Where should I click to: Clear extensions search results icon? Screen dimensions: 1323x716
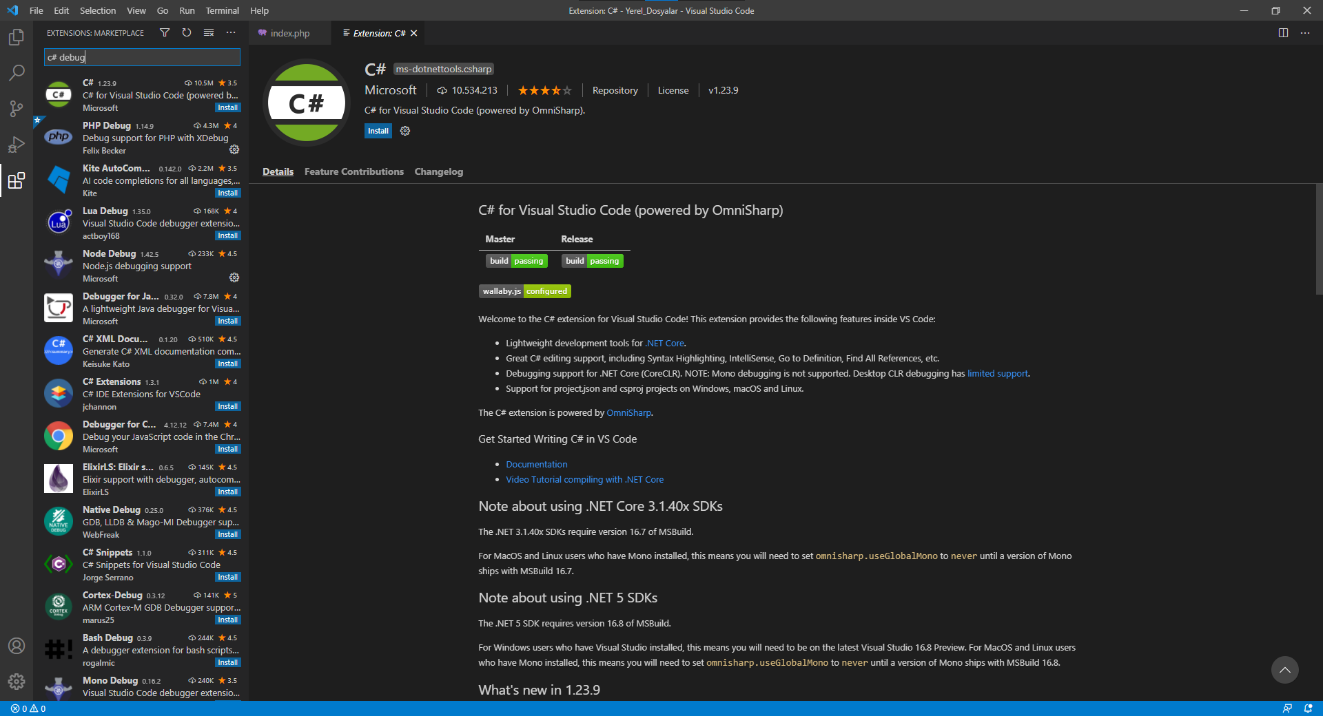coord(209,32)
